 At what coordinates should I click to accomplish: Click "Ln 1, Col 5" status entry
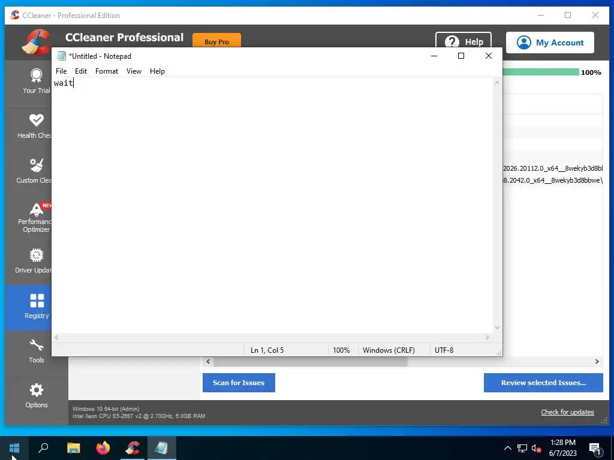(267, 350)
